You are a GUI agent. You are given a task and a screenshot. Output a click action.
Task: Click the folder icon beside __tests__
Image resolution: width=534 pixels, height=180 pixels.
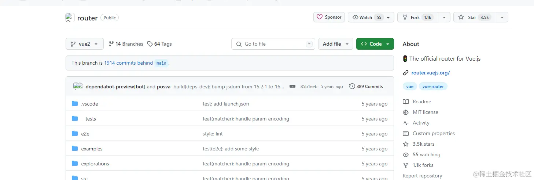click(75, 118)
